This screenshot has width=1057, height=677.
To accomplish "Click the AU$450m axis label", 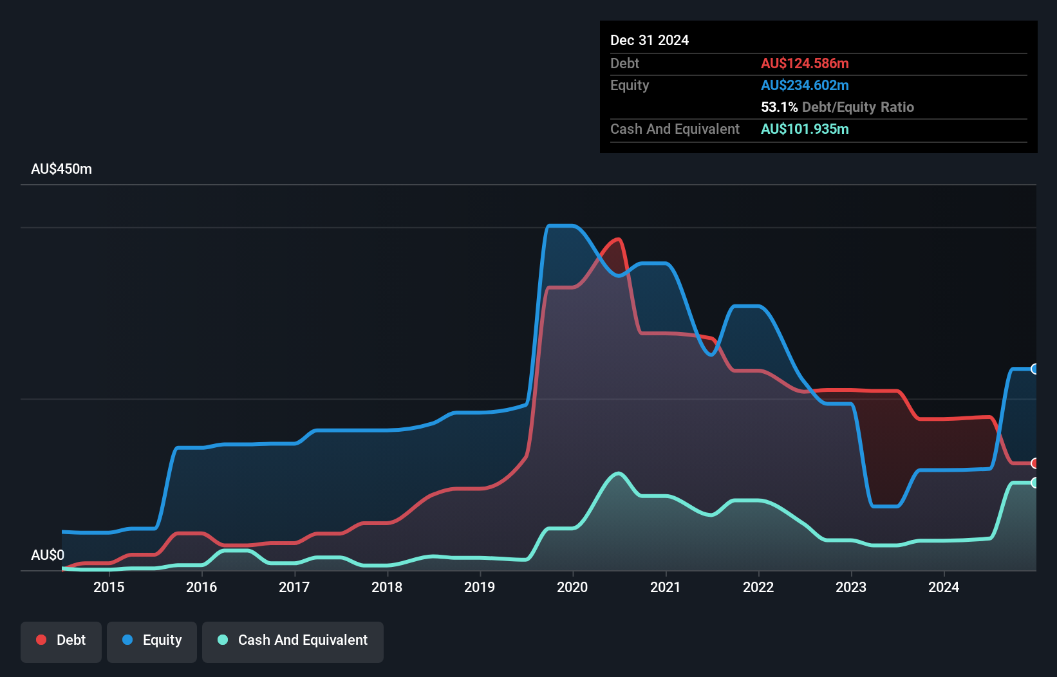I will click(x=62, y=169).
